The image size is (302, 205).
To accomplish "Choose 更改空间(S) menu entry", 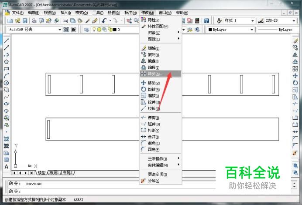I will pos(161,174).
